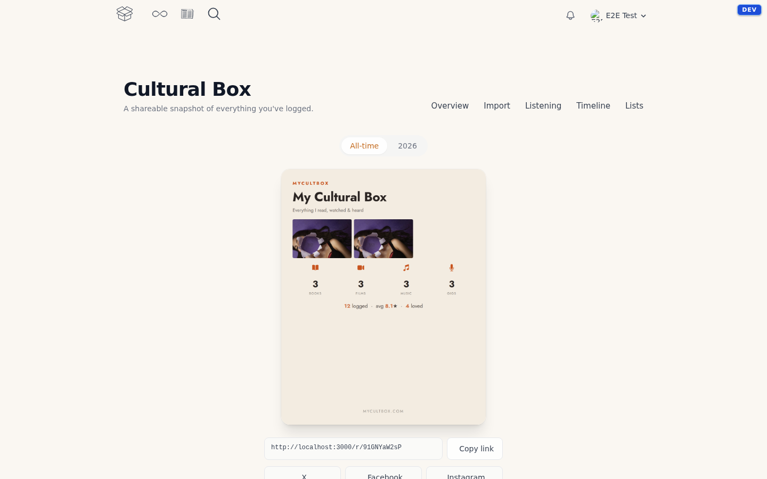Click the music note icon on card
Screen dimensions: 767x479
point(406,268)
